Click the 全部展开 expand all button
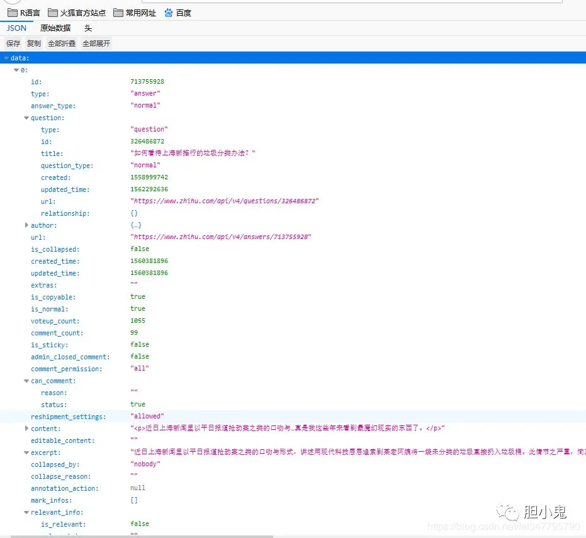 point(96,43)
